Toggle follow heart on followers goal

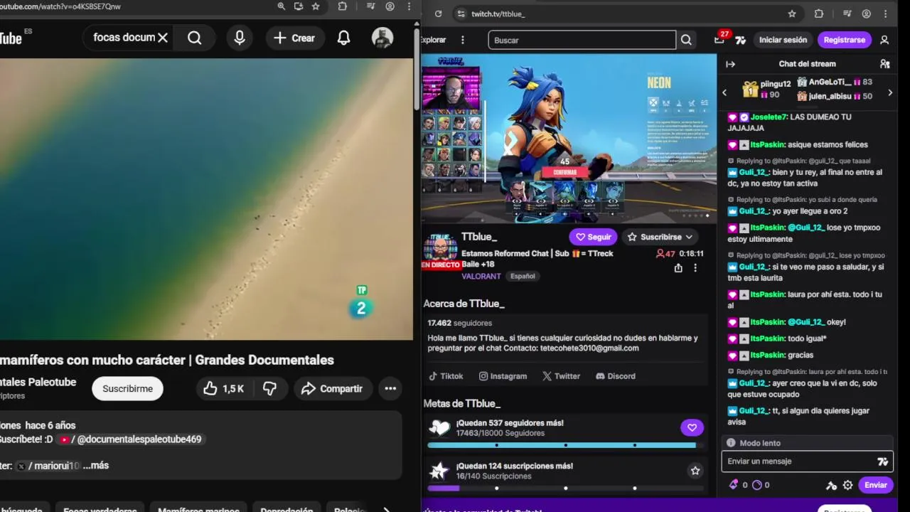692,427
